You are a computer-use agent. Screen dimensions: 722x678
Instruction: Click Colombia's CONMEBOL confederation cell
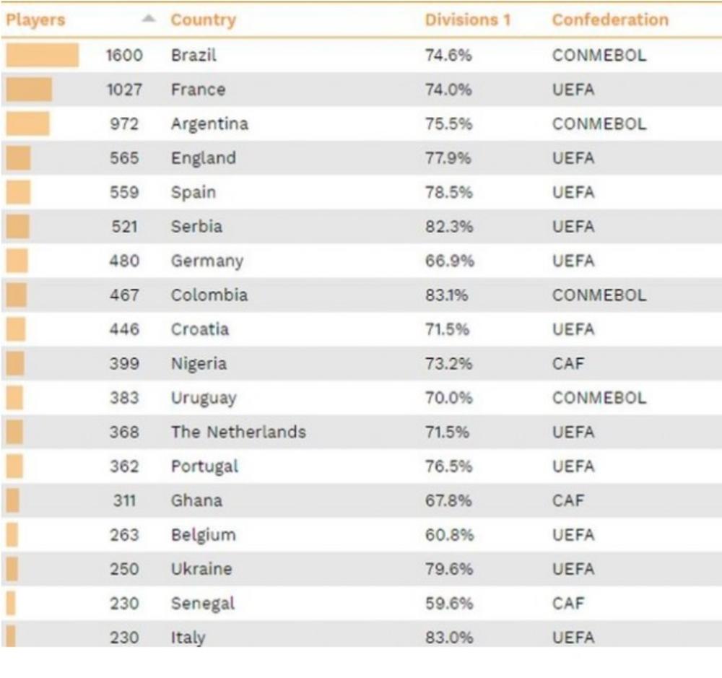[x=599, y=295]
